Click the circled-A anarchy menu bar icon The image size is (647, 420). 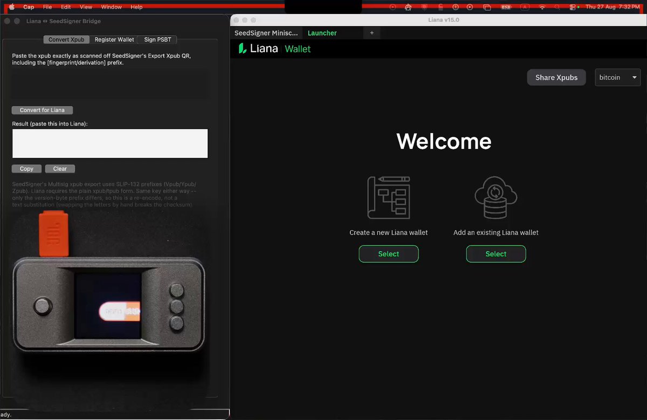click(x=408, y=7)
